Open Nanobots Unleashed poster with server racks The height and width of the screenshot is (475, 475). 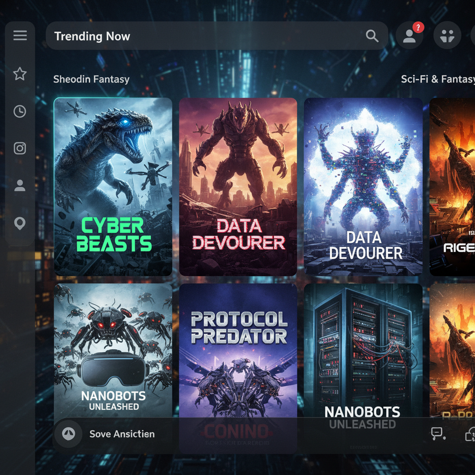tap(363, 353)
